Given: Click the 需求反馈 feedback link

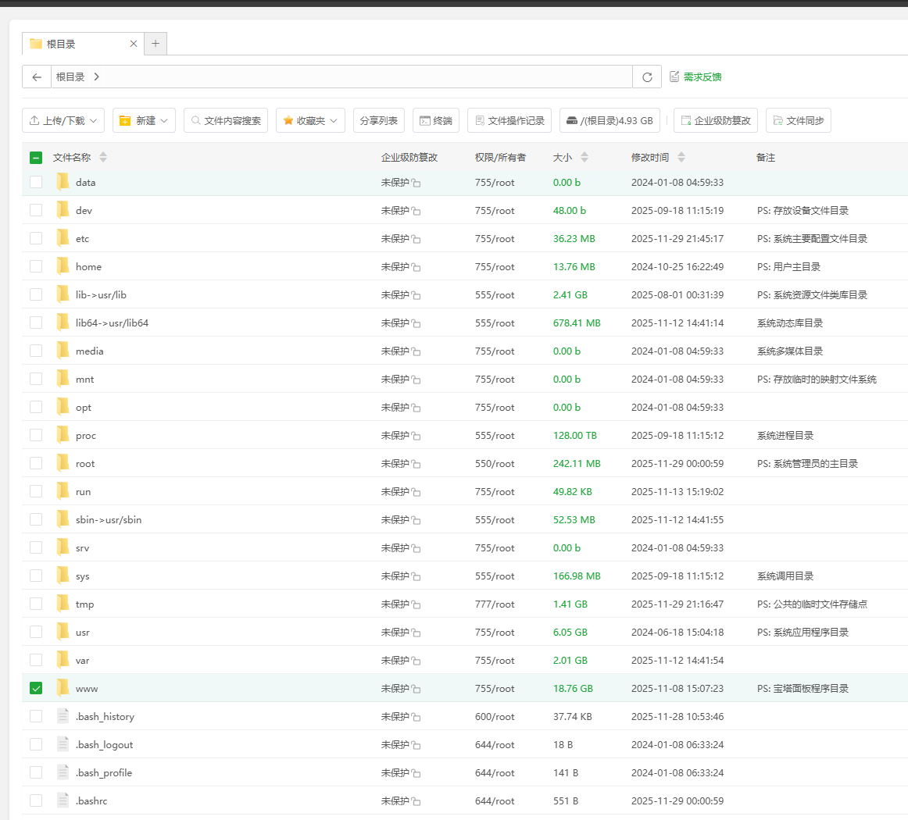Looking at the screenshot, I should pos(695,77).
